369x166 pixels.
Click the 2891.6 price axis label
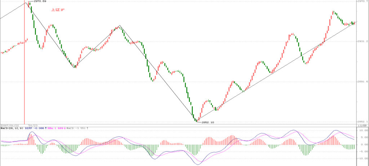click(x=363, y=82)
